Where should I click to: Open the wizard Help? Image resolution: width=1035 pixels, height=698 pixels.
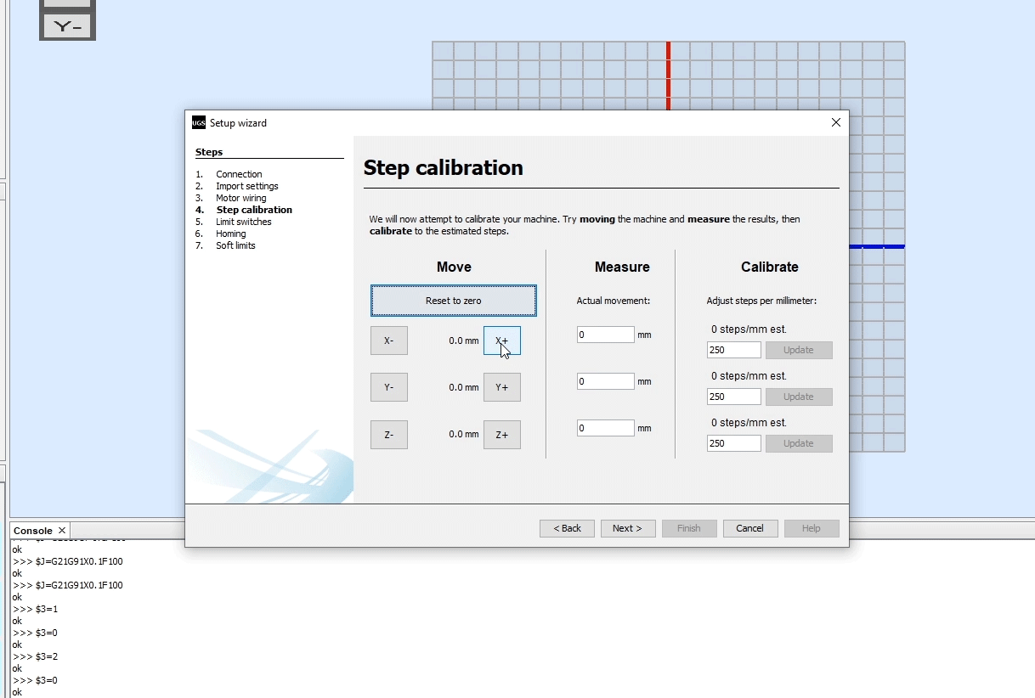812,528
